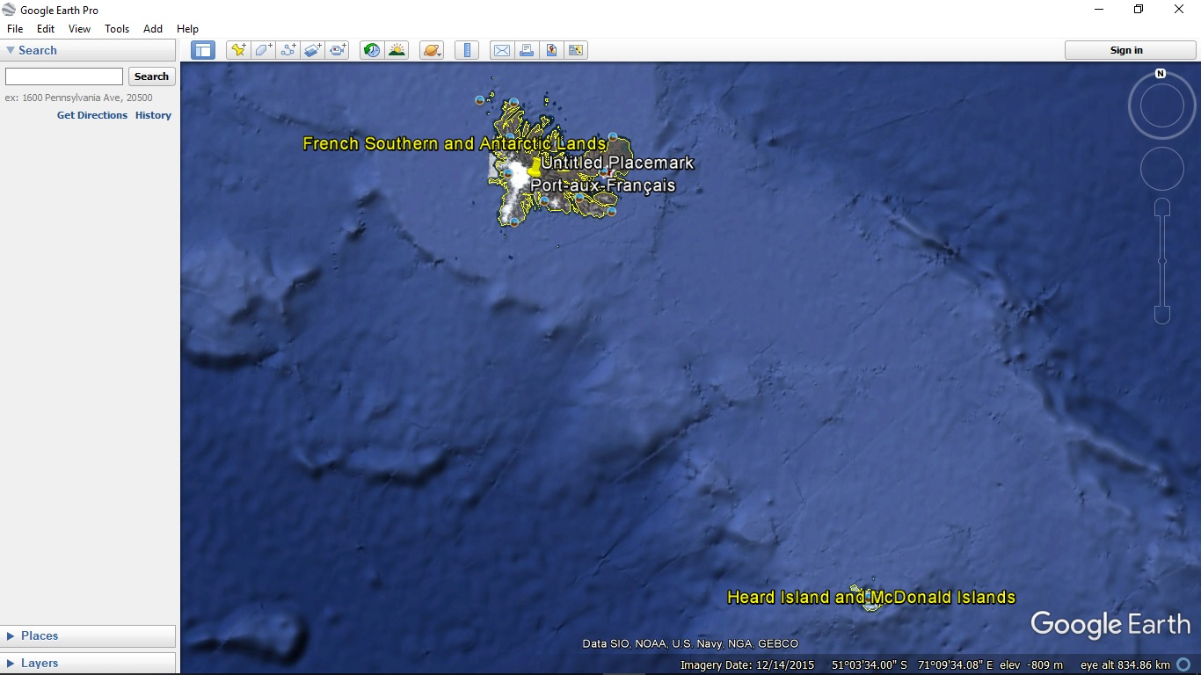Open the Add menu

pyautogui.click(x=152, y=28)
